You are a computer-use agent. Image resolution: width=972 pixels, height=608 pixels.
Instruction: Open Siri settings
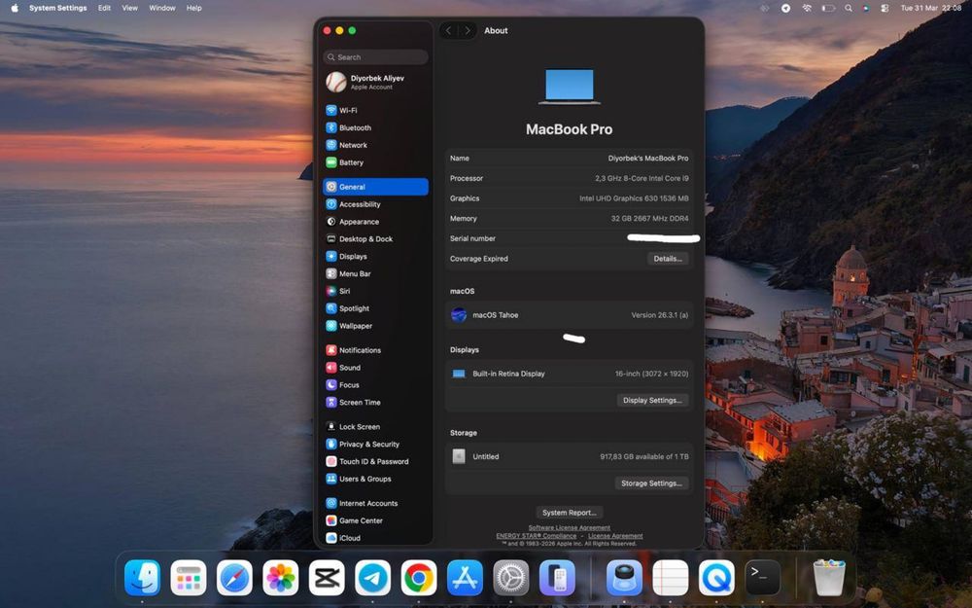click(375, 291)
